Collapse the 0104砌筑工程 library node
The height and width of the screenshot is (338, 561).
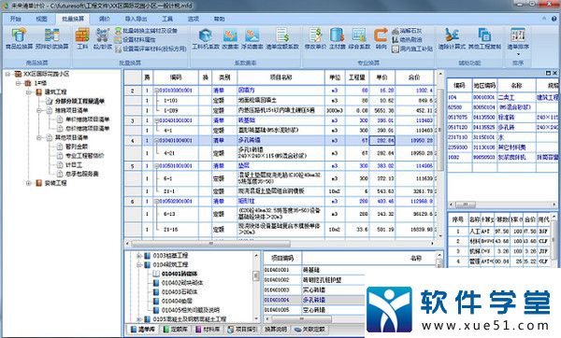click(x=139, y=265)
